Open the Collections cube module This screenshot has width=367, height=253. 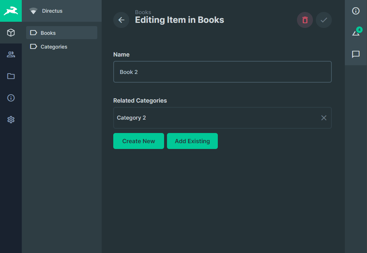(x=11, y=33)
